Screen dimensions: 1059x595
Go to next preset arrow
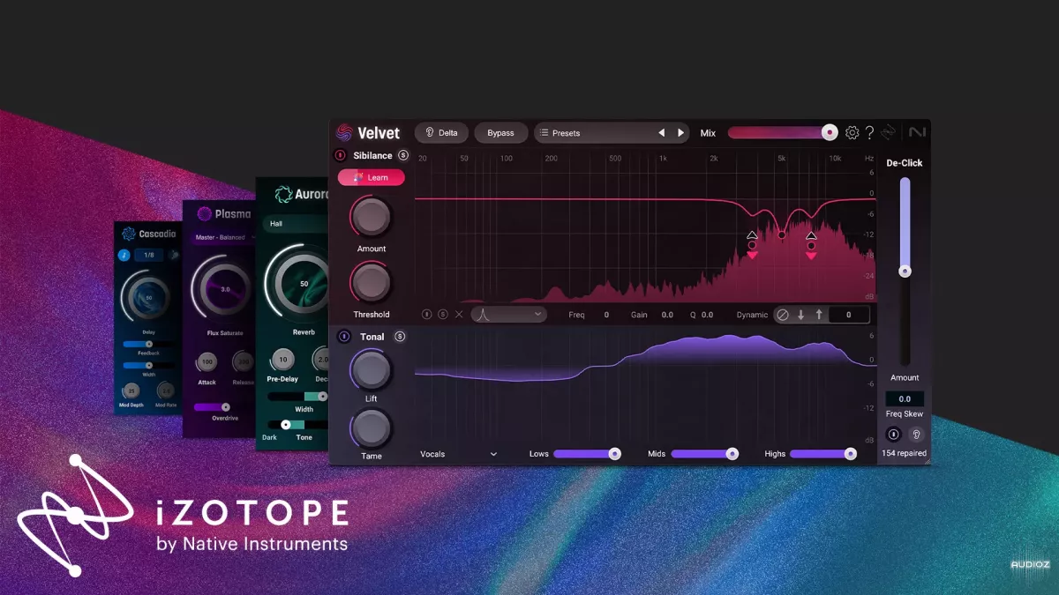point(680,133)
